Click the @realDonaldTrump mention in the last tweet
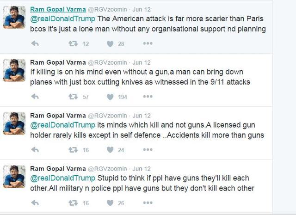 62,178
